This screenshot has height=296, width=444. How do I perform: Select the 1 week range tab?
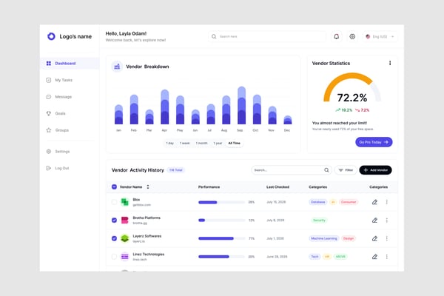184,144
